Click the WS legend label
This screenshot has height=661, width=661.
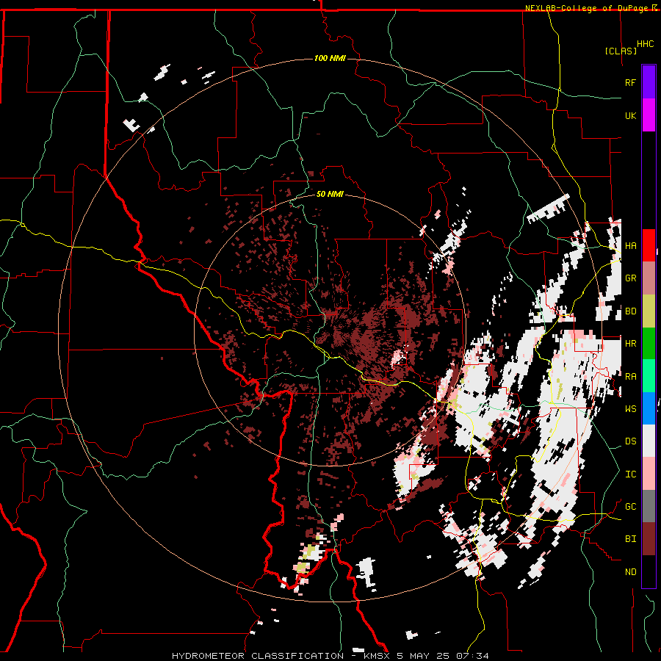(x=630, y=409)
